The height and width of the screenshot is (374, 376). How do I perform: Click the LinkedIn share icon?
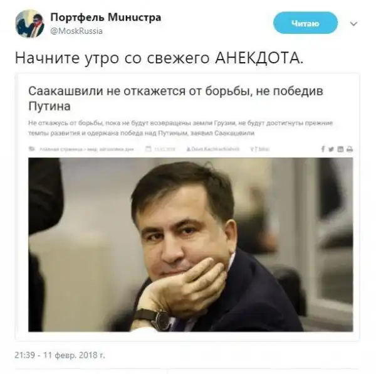(x=340, y=149)
